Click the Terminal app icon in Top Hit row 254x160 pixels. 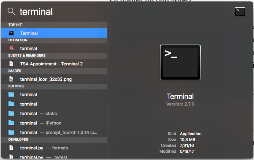tap(11, 33)
